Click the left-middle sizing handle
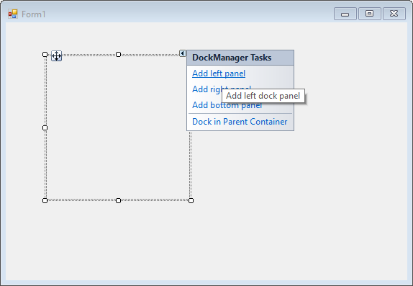 pos(45,128)
